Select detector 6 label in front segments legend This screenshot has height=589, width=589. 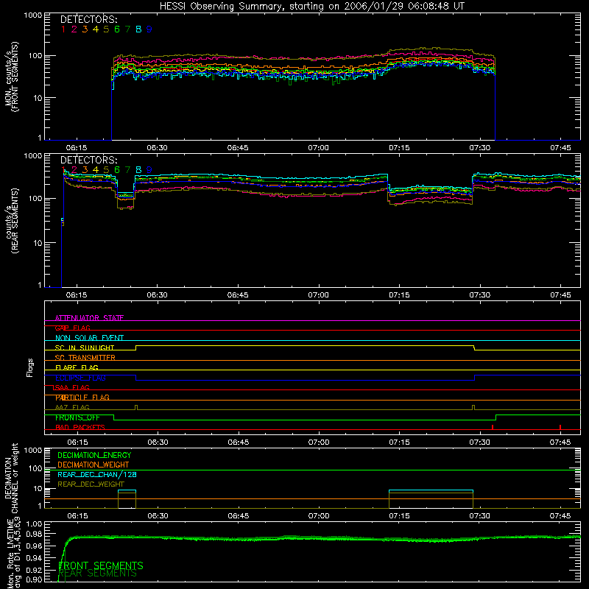117,29
